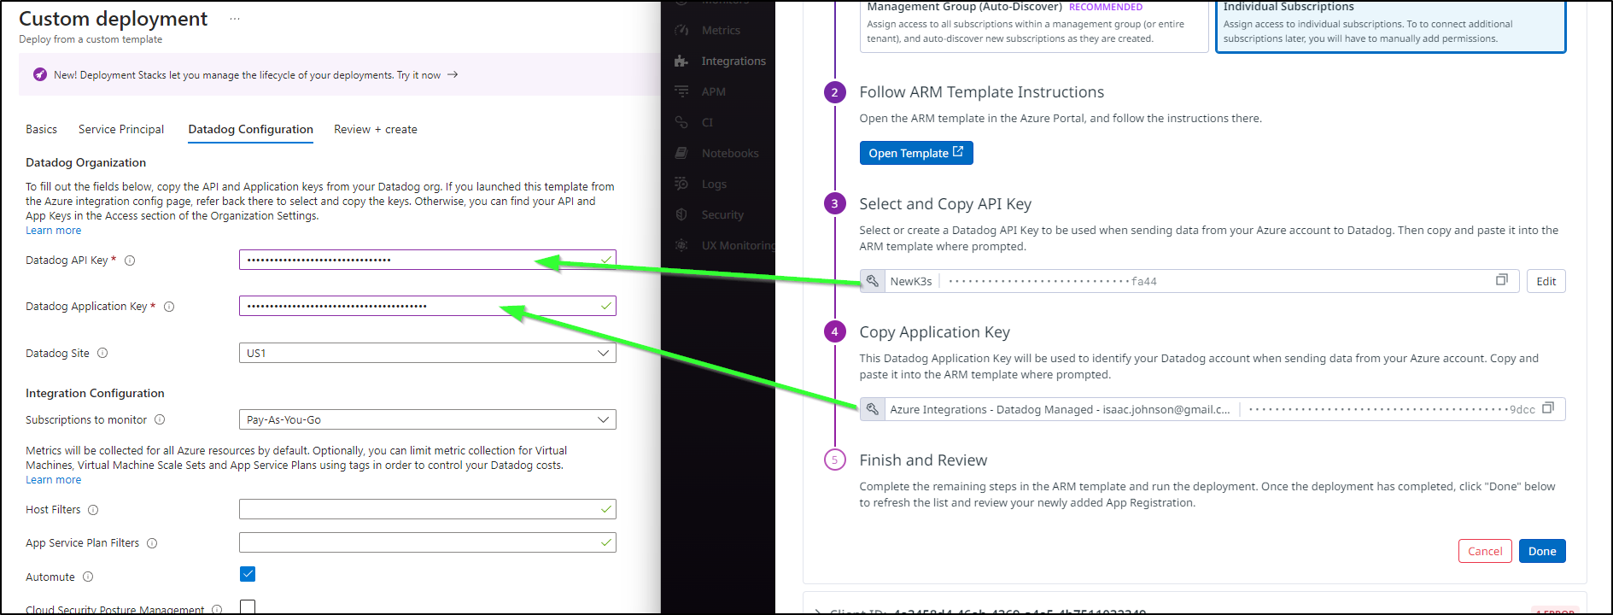Open Security in Datadog sidebar
The image size is (1613, 615).
[722, 214]
